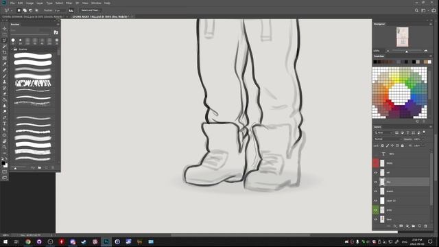
Task: Select the first brush stroke preset
Action: [x=33, y=56]
